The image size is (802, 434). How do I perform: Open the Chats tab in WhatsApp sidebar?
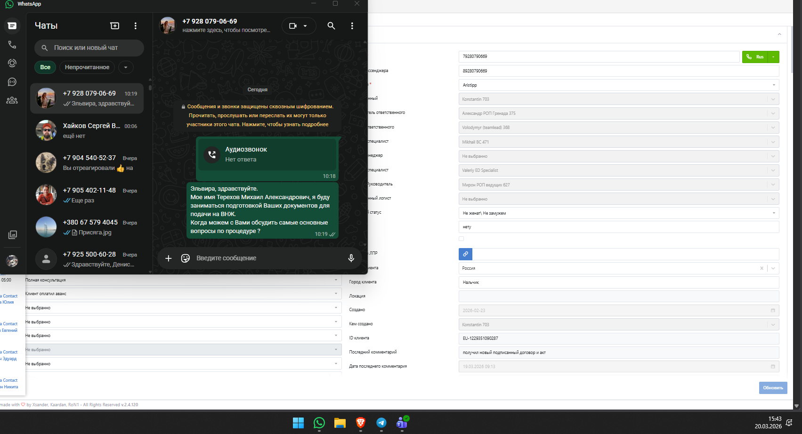(x=12, y=26)
